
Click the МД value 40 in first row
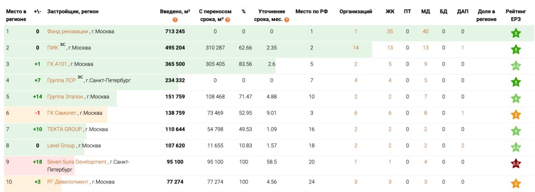(x=425, y=31)
